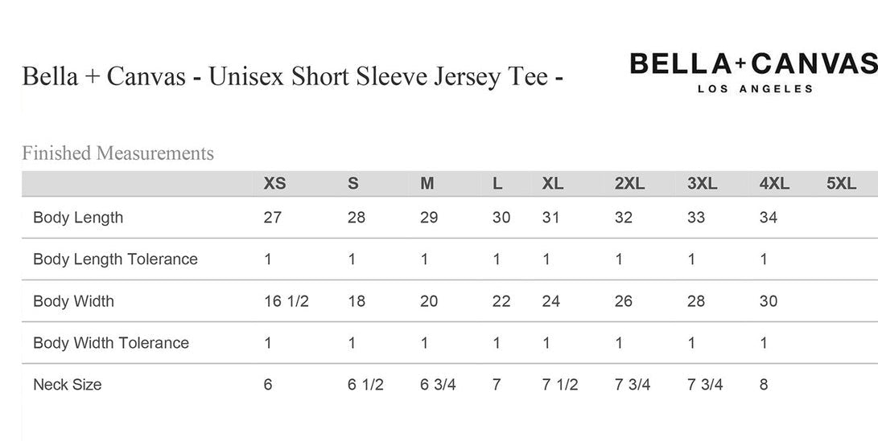Click the L body width value 22
The width and height of the screenshot is (878, 441).
(501, 301)
